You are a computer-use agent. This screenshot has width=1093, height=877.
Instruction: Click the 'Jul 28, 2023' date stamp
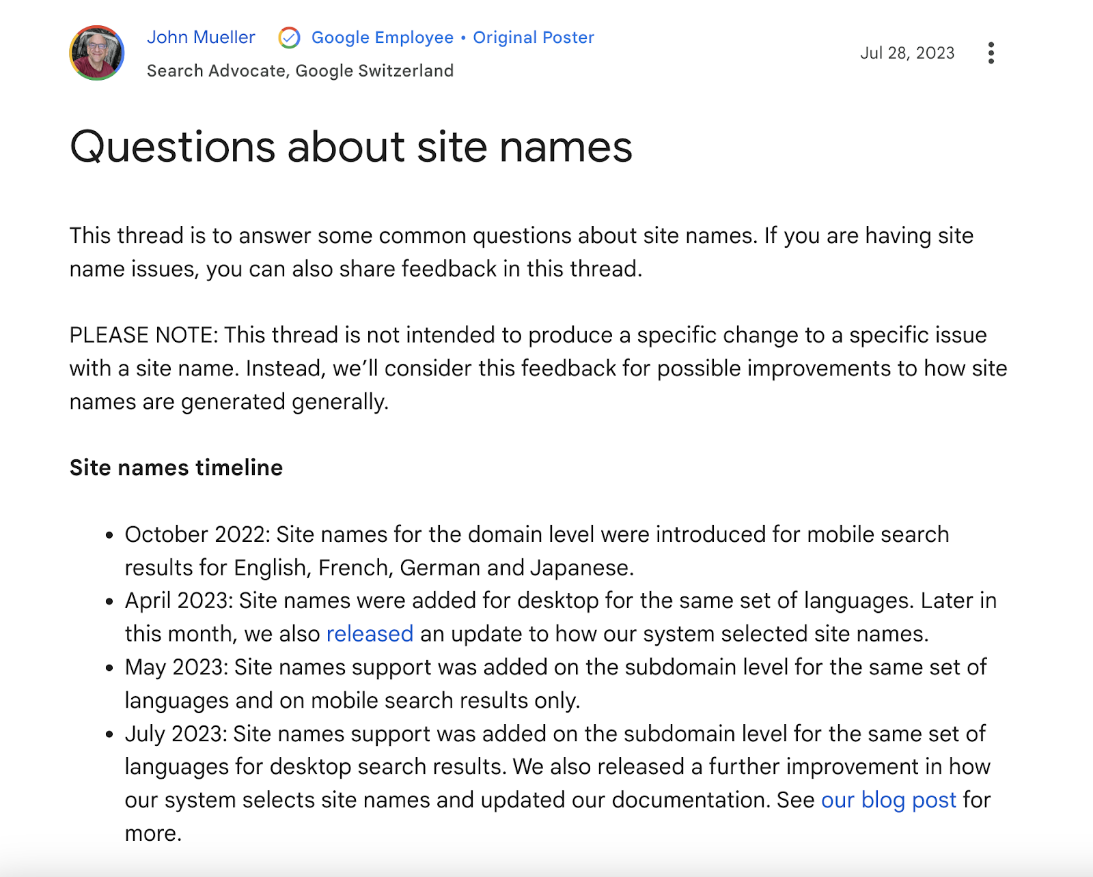pyautogui.click(x=909, y=53)
